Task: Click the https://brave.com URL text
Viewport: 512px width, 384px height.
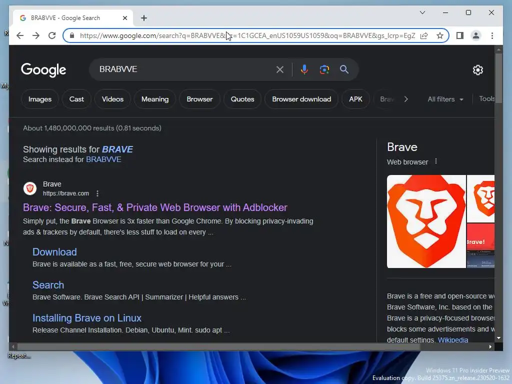Action: pyautogui.click(x=65, y=193)
